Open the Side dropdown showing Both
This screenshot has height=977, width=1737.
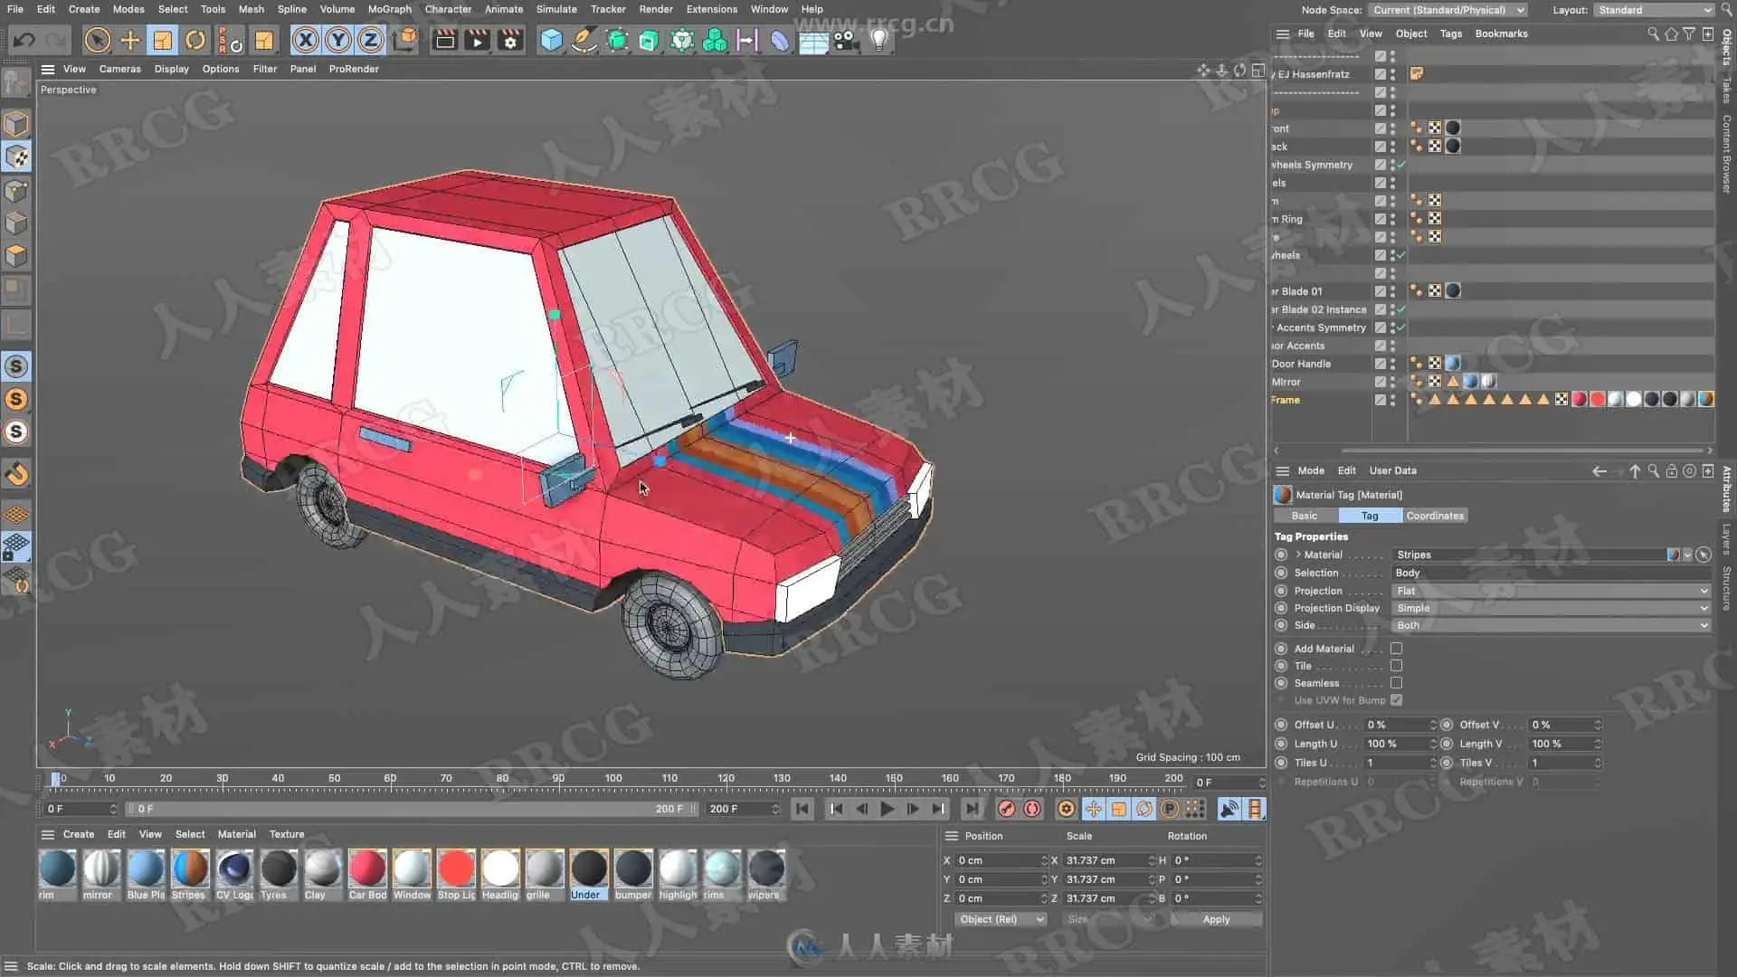point(1551,625)
